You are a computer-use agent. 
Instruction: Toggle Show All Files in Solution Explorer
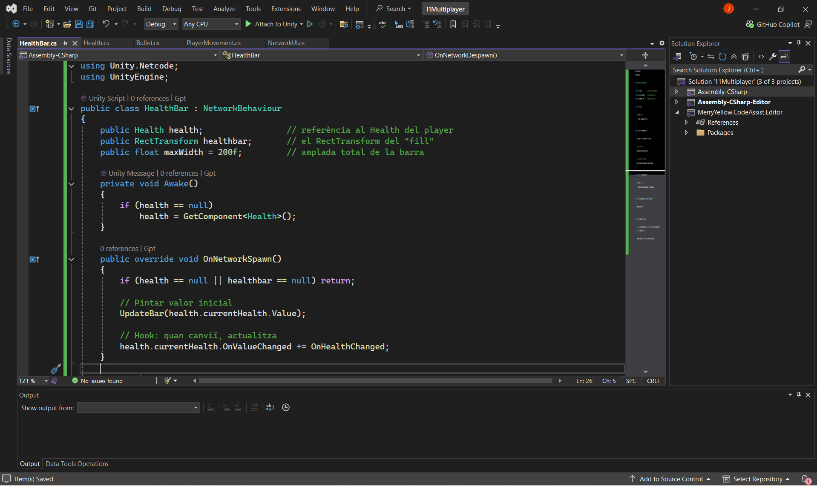(x=745, y=57)
